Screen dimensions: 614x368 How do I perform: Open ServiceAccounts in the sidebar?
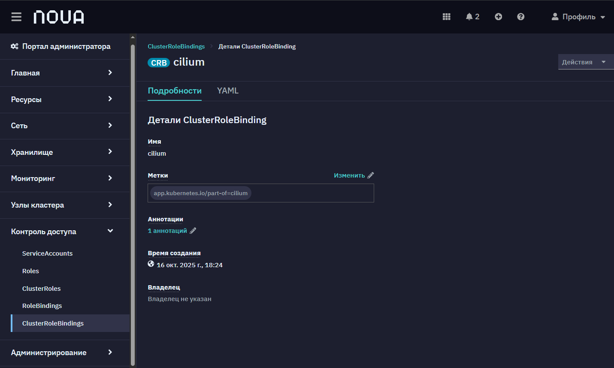click(x=47, y=253)
